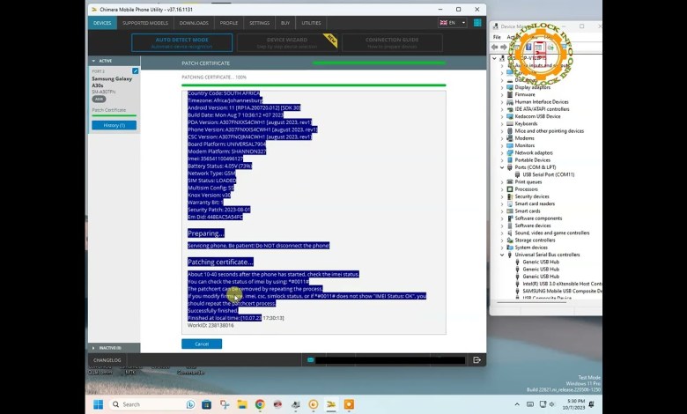Show hidden system tray icons
The height and width of the screenshot is (414, 687).
click(x=517, y=404)
